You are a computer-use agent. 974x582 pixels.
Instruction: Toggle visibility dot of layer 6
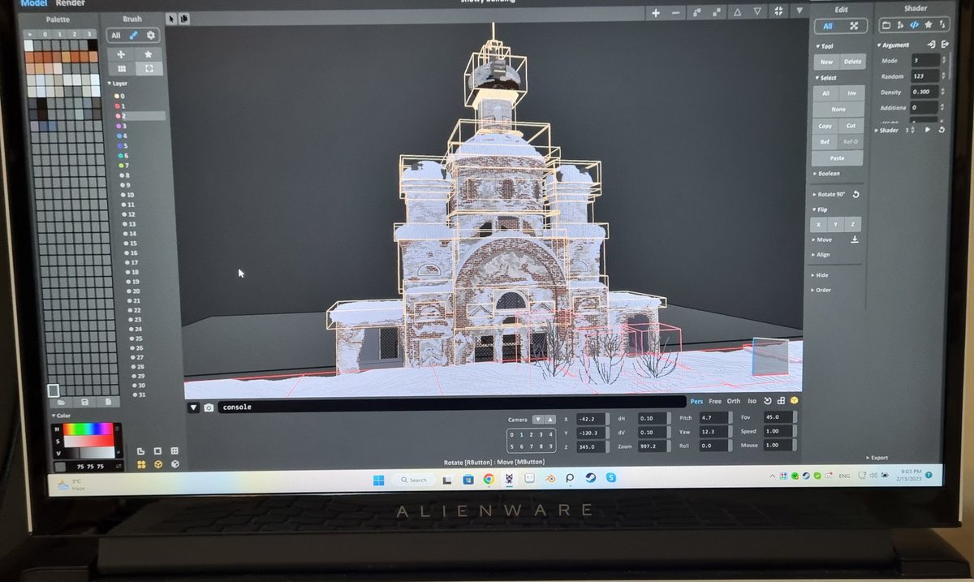pos(119,155)
